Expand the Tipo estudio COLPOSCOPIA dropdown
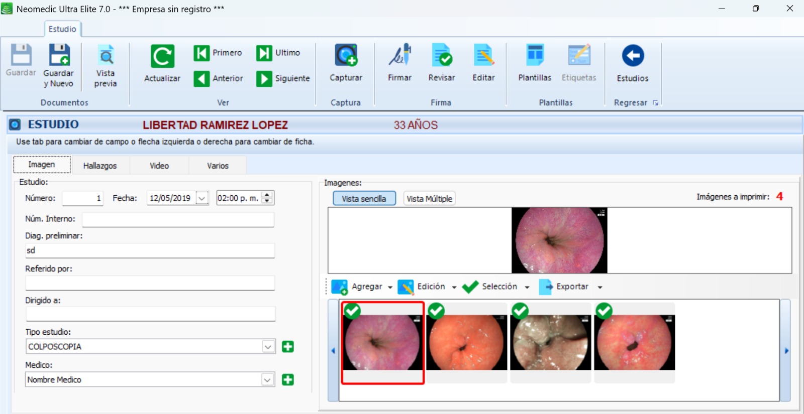The width and height of the screenshot is (804, 414). tap(268, 347)
